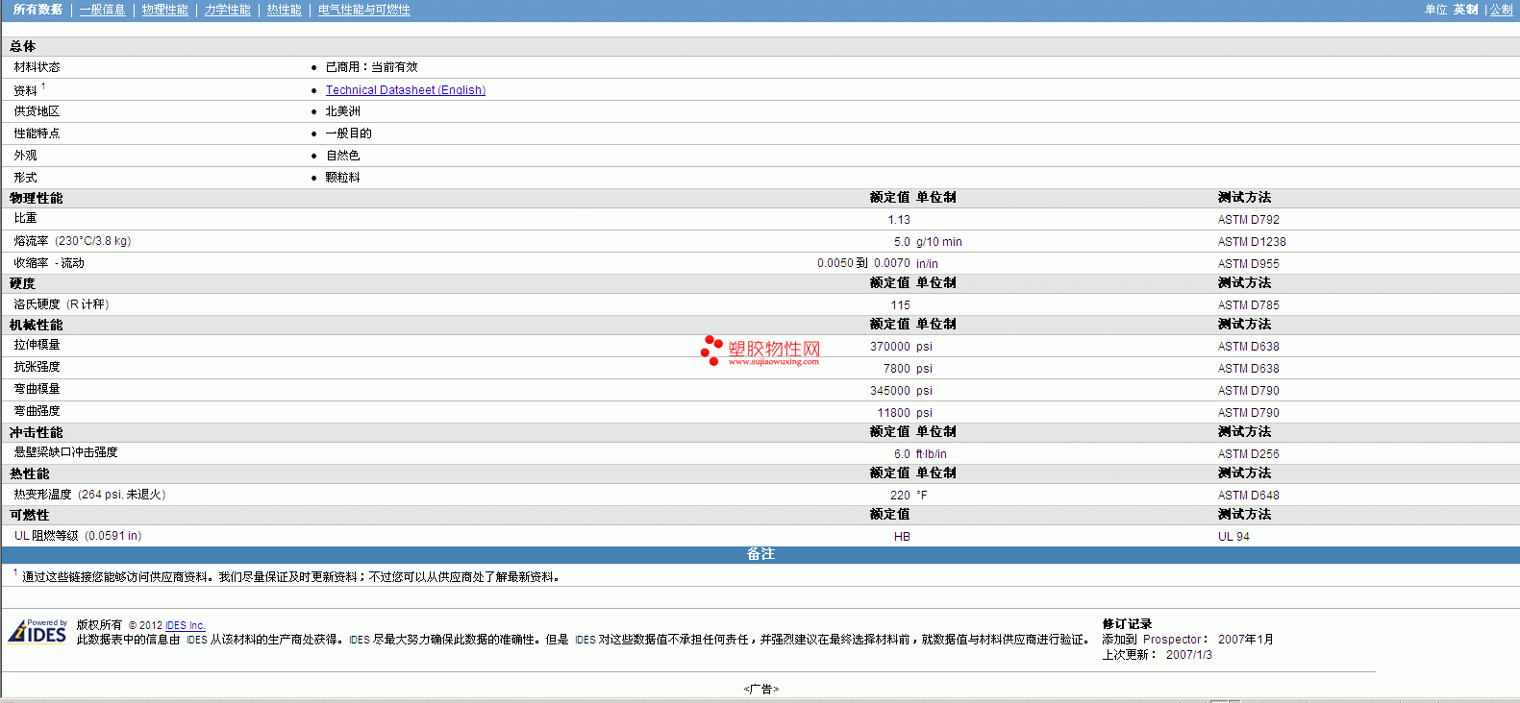Click ASTM D1238 test method
Viewport: 1520px width, 703px height.
point(1251,242)
